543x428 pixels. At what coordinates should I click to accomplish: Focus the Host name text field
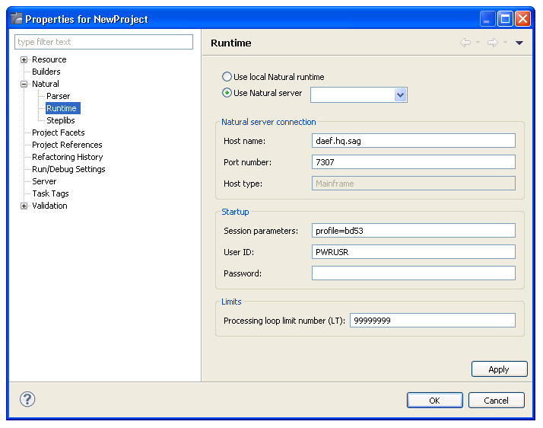(413, 140)
